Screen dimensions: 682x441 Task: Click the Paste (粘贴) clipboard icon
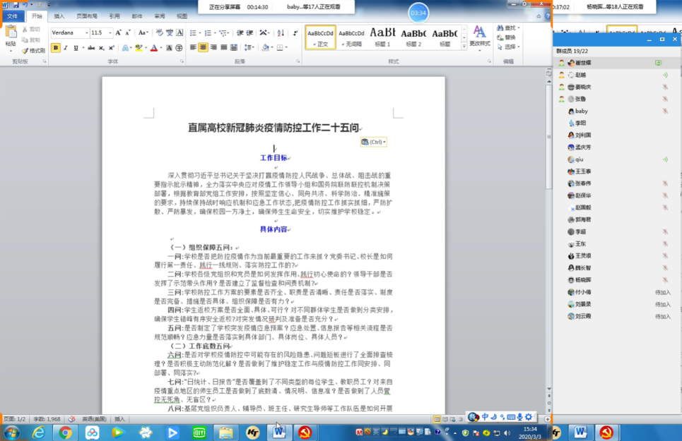(x=11, y=34)
